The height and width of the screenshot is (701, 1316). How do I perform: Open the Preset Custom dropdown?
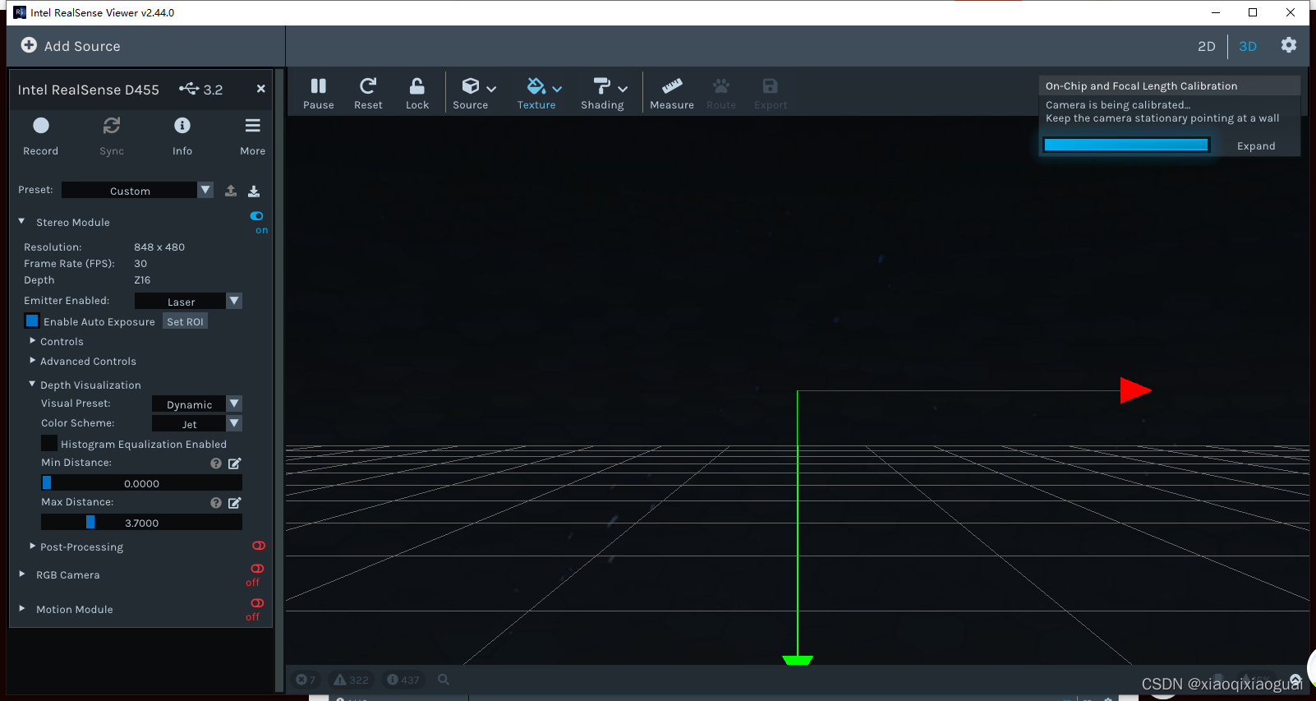click(x=137, y=191)
